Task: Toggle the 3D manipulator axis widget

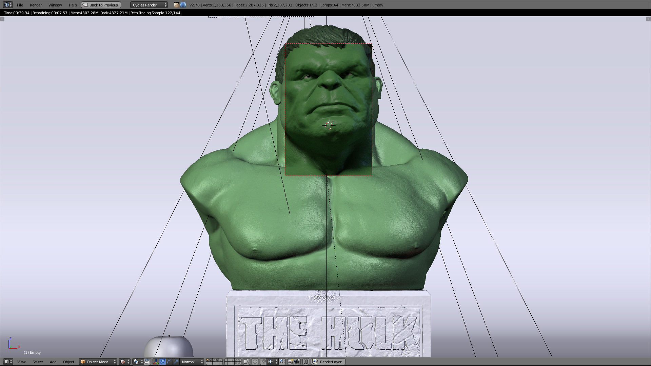Action: [156, 362]
